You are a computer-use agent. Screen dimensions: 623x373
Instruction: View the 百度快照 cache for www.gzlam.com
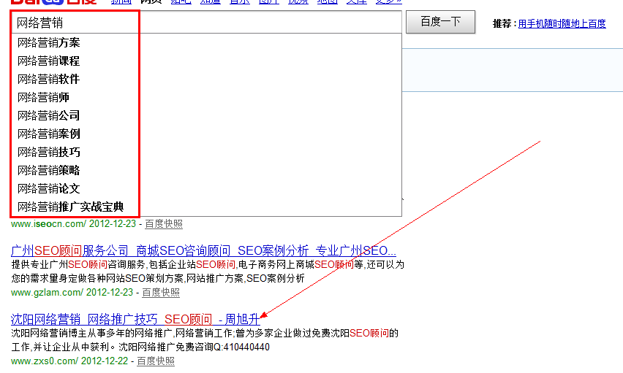pos(160,292)
